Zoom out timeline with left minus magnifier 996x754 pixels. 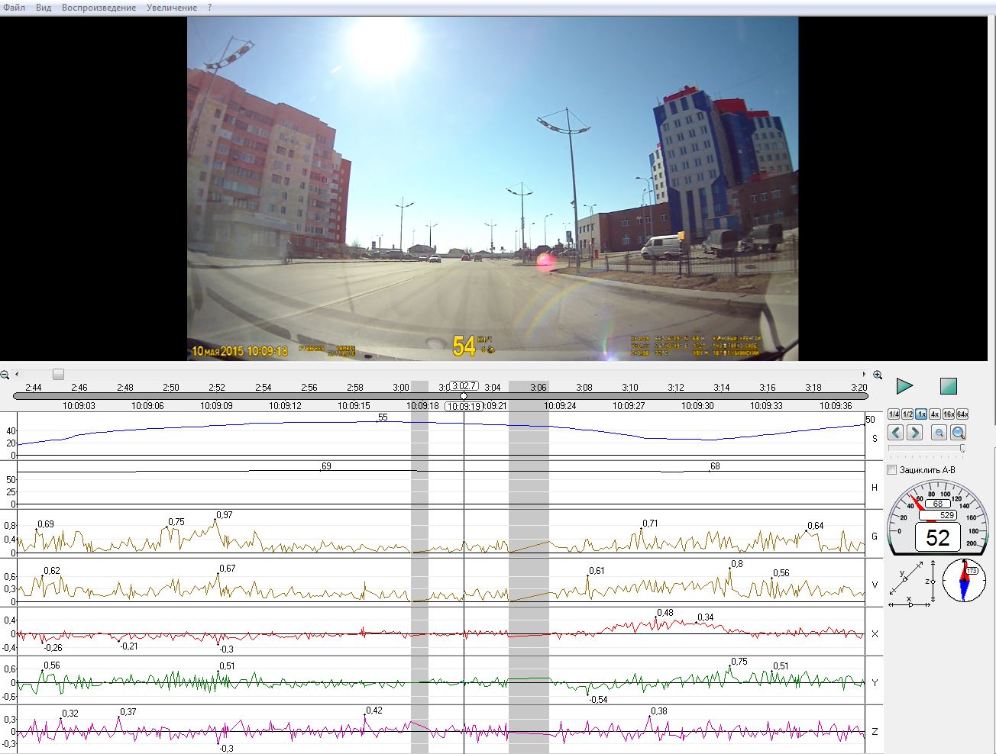pos(5,375)
